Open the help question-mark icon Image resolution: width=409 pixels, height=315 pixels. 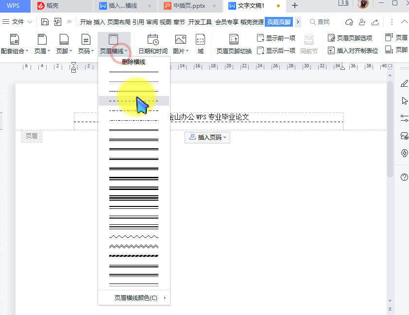404,177
